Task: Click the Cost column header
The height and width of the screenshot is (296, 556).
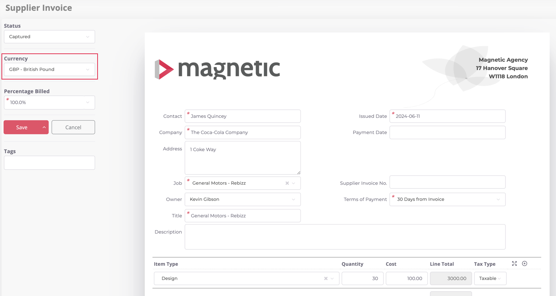Action: click(391, 264)
